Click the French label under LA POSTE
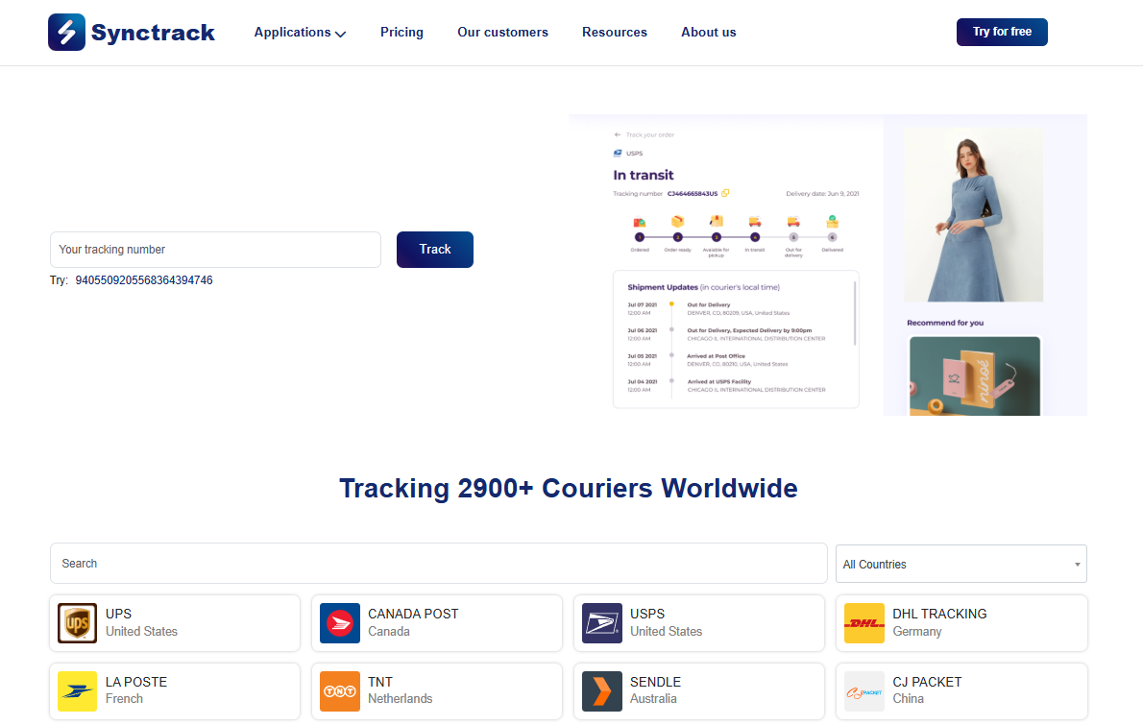The width and height of the screenshot is (1143, 725). [x=125, y=699]
